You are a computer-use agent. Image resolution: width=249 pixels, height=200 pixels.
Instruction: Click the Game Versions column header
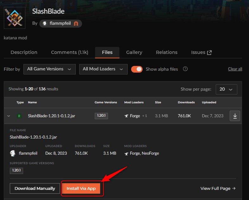click(106, 102)
